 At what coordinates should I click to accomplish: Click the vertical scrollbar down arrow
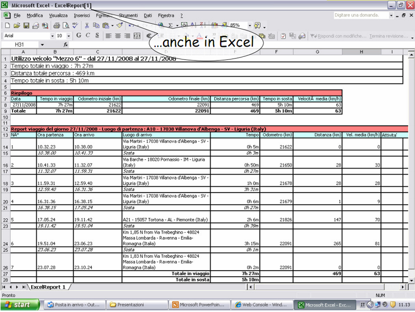[x=411, y=280]
